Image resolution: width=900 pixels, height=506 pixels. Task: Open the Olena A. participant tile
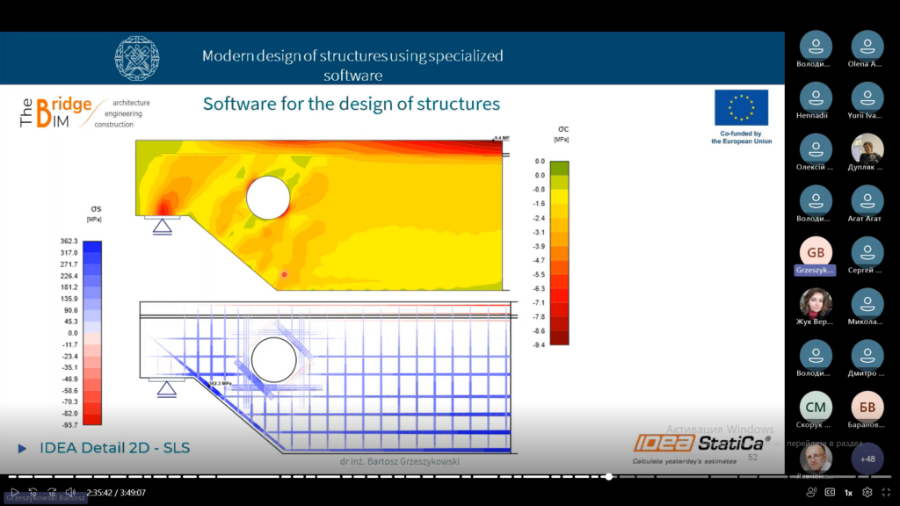pos(867,46)
